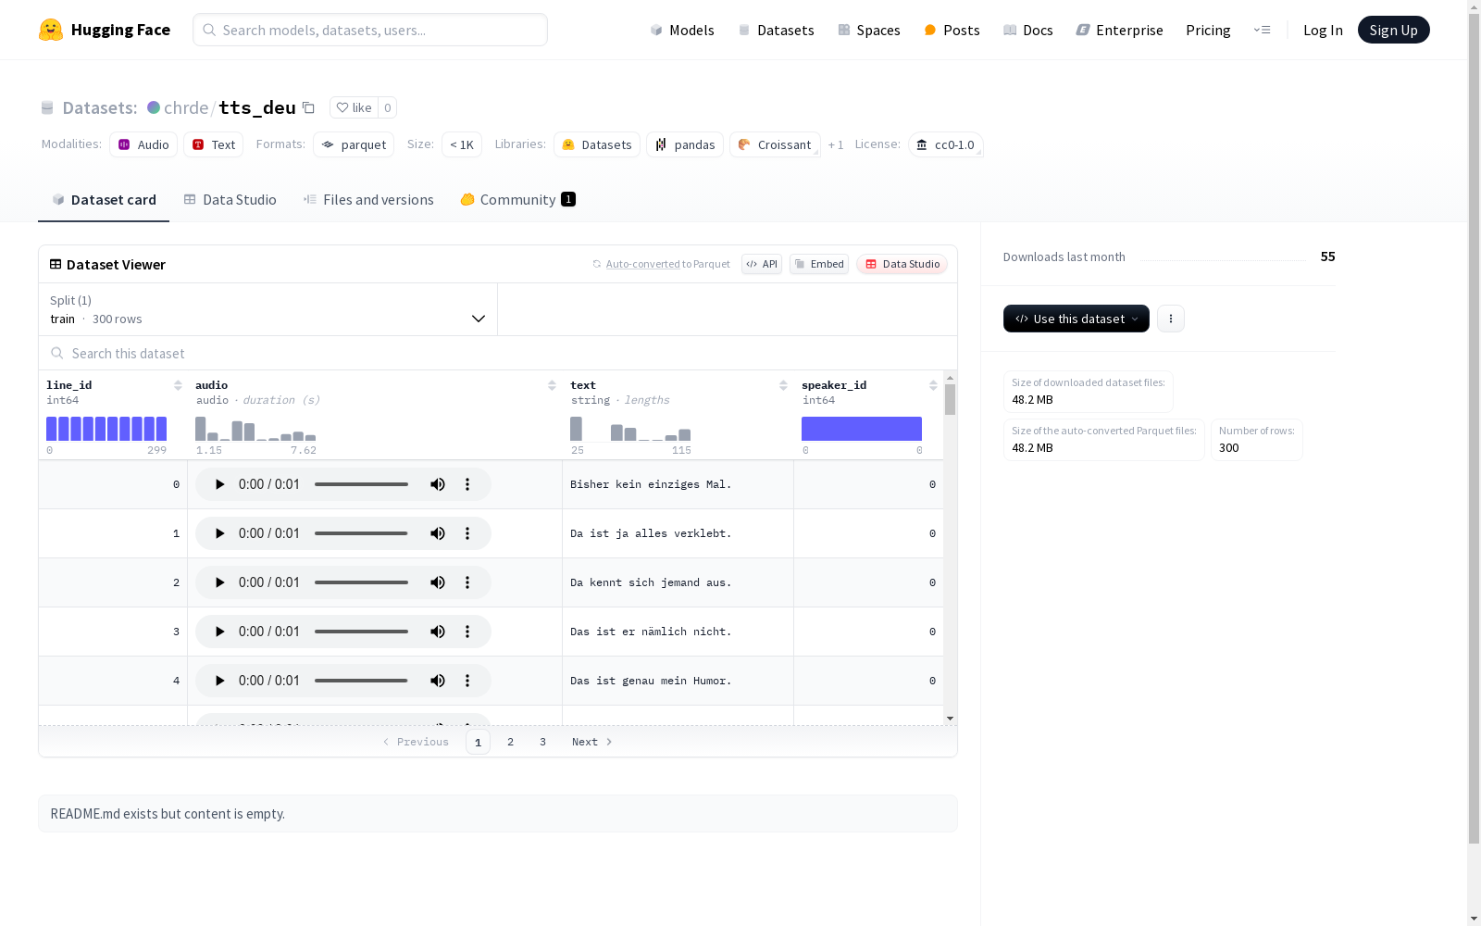Viewport: 1481px width, 926px height.
Task: Open audio options menu in row 0
Action: pyautogui.click(x=467, y=484)
